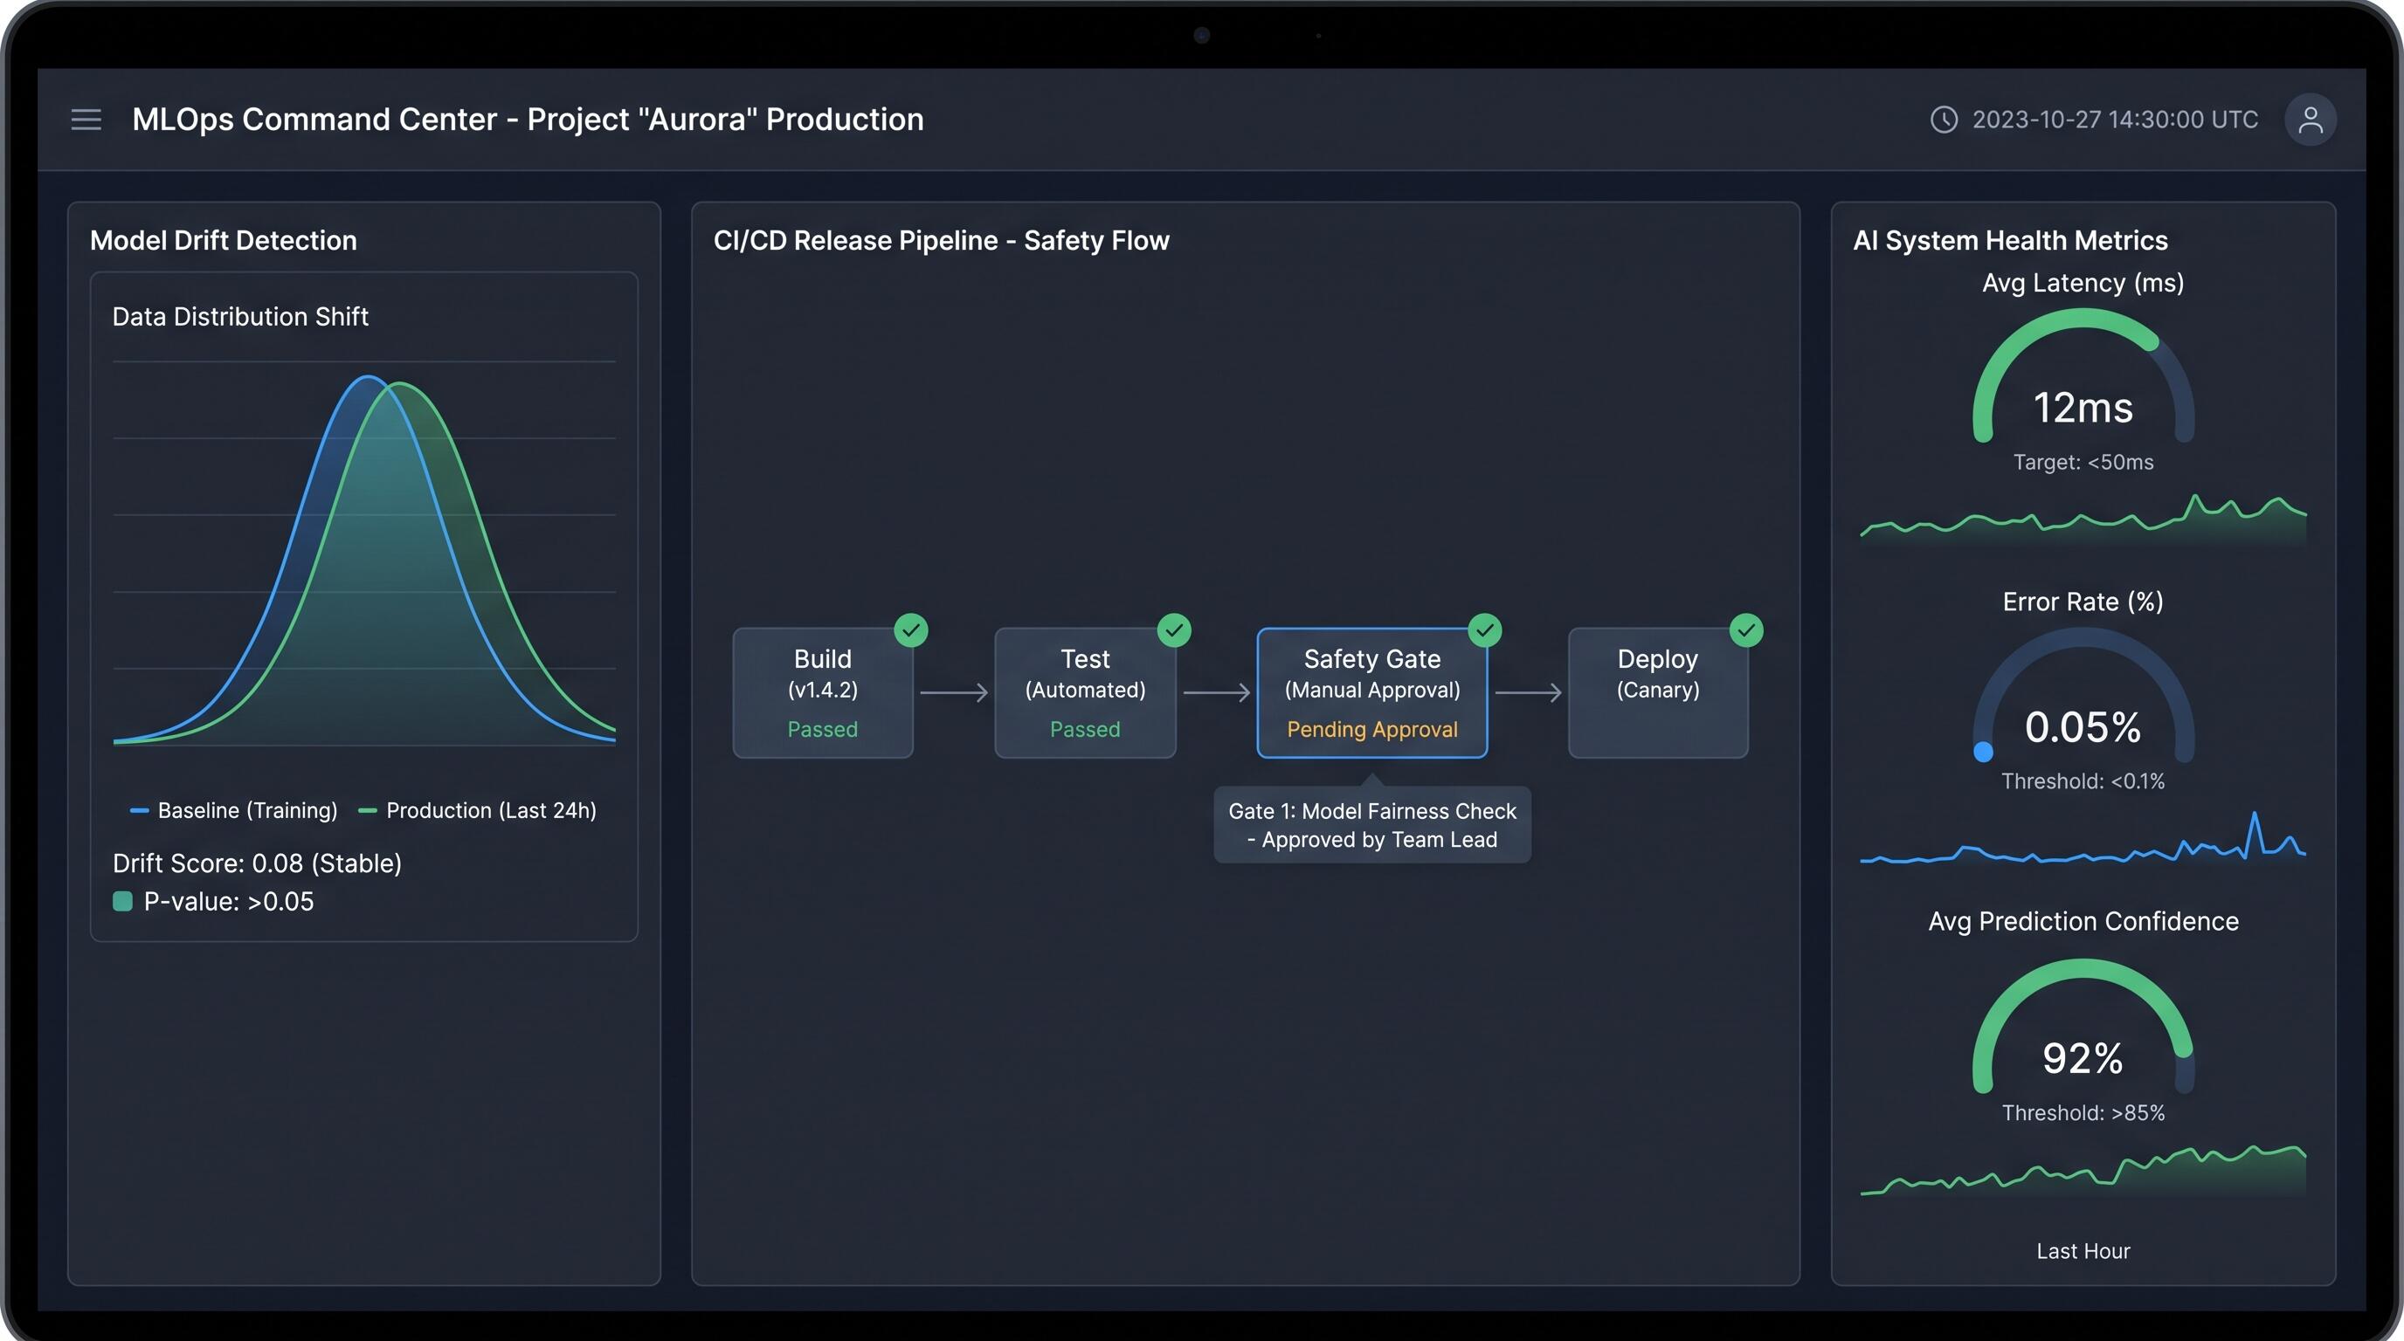Click the Passed status under Build

[822, 729]
